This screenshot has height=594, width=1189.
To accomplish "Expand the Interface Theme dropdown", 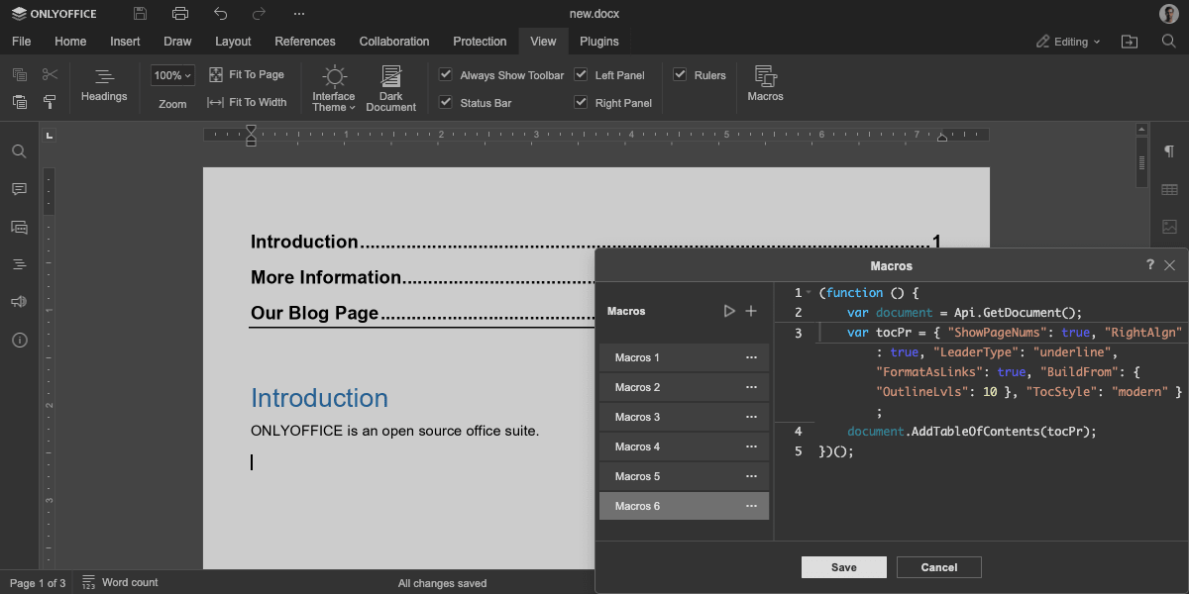I will point(334,88).
